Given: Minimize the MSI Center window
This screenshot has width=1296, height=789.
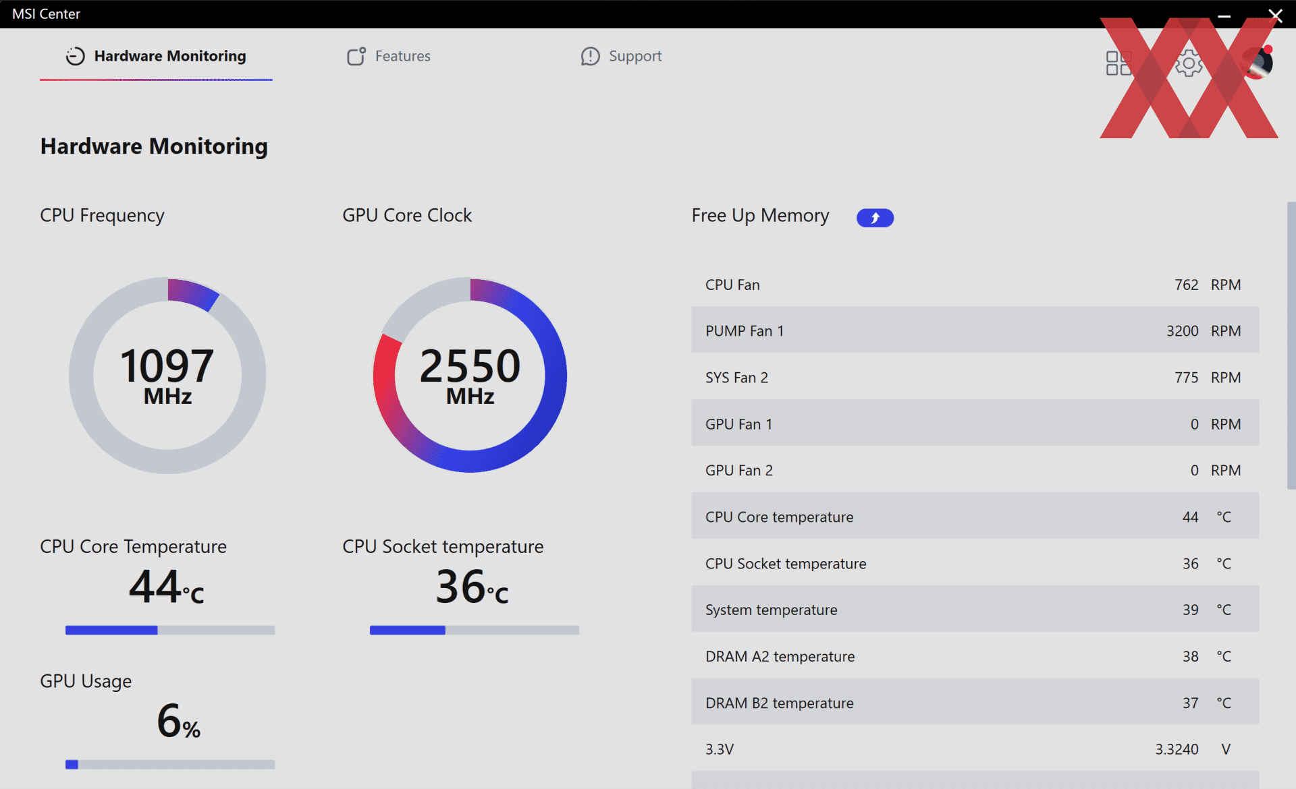Looking at the screenshot, I should [x=1224, y=15].
